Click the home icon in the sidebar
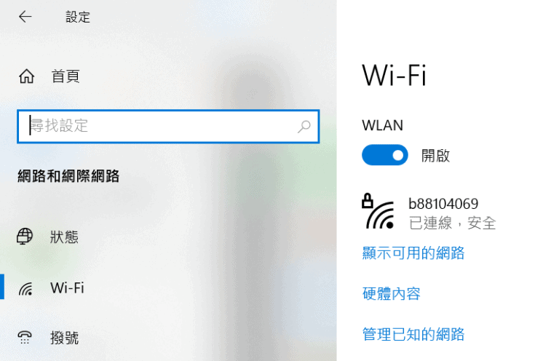Image resolution: width=559 pixels, height=361 pixels. (x=26, y=76)
